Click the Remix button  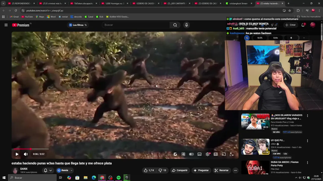pyautogui.click(x=63, y=170)
